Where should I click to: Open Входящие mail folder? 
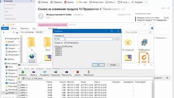pos(18,1)
